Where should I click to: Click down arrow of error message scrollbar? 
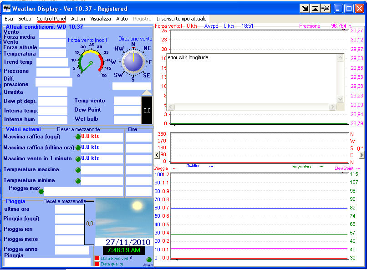click(x=340, y=99)
